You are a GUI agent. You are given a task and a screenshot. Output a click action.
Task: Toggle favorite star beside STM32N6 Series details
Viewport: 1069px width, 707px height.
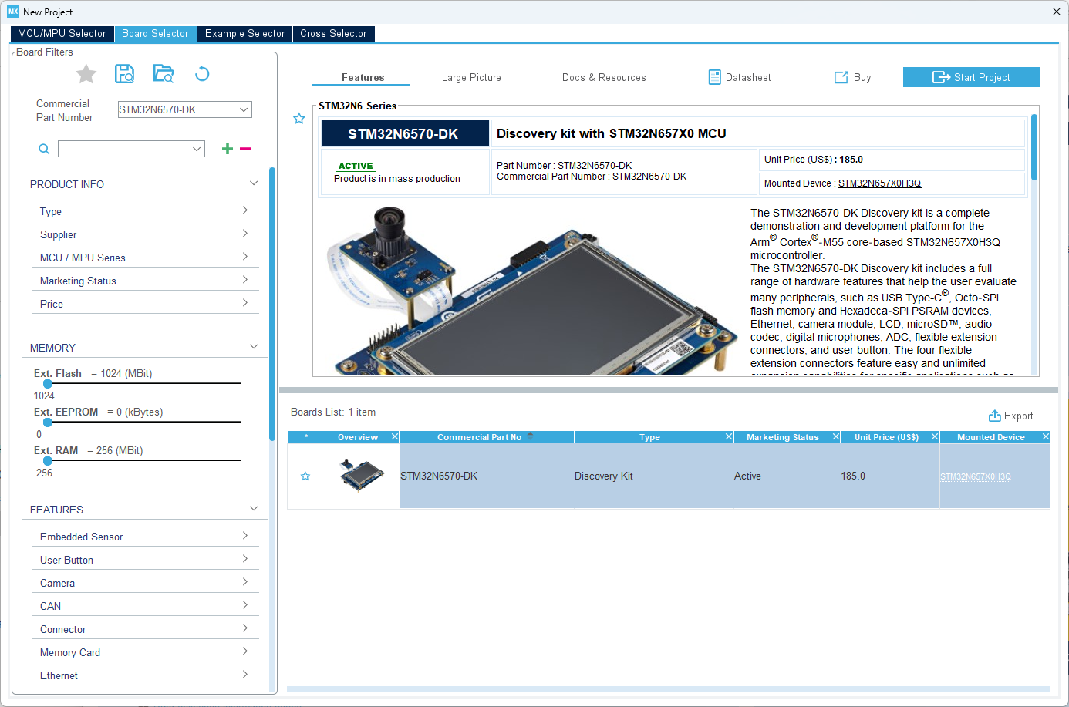coord(299,119)
